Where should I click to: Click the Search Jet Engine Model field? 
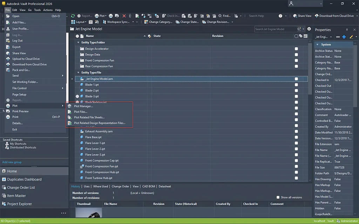point(276,29)
